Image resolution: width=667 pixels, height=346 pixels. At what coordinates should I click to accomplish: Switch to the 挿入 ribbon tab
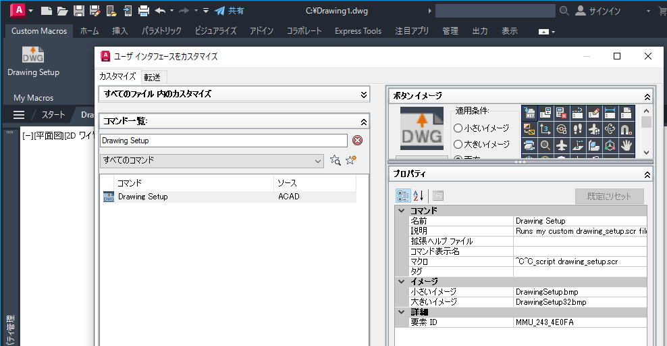coord(120,31)
